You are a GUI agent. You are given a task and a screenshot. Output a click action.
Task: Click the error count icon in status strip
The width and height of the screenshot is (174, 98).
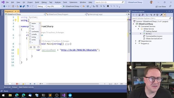(x=17, y=84)
